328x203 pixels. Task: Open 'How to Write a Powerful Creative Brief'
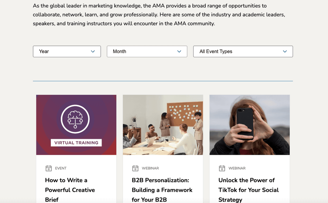(x=70, y=190)
